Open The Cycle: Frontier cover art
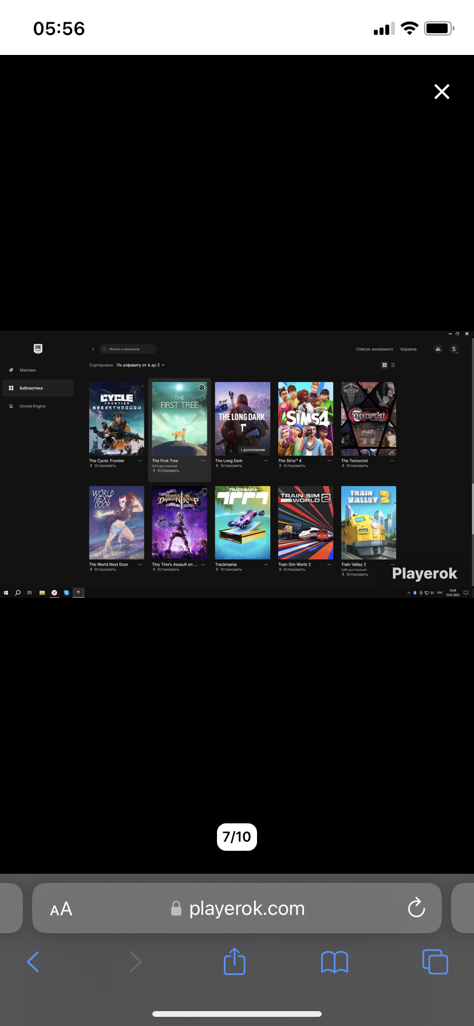Image resolution: width=474 pixels, height=1026 pixels. click(117, 419)
